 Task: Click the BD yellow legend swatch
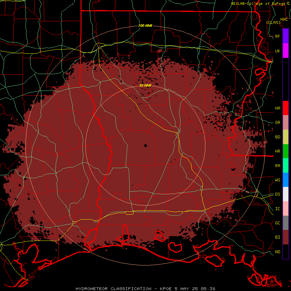pos(286,137)
